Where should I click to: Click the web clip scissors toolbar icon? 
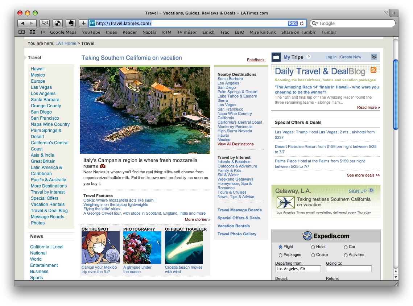tap(45, 23)
